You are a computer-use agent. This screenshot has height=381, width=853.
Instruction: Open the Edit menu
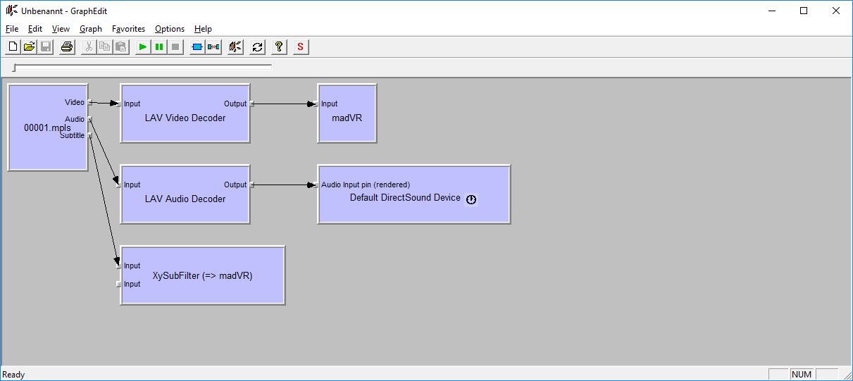click(x=35, y=29)
